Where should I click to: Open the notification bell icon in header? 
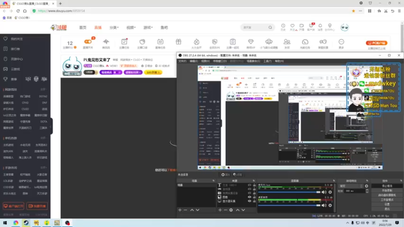pyautogui.click(x=320, y=26)
